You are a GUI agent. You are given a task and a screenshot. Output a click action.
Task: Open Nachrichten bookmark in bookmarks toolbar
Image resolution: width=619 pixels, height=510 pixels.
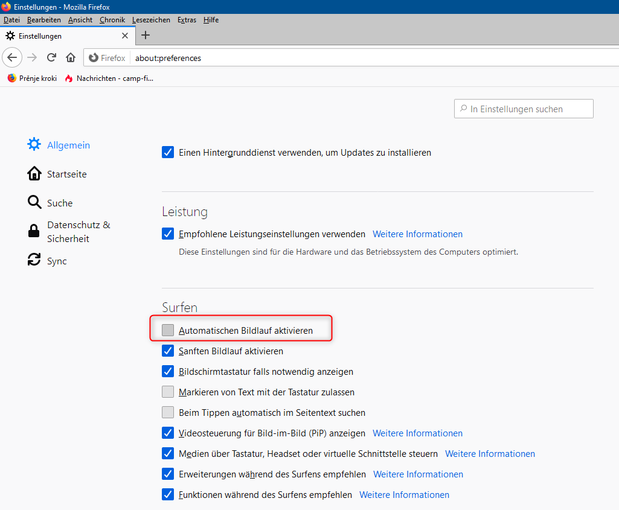tap(109, 78)
